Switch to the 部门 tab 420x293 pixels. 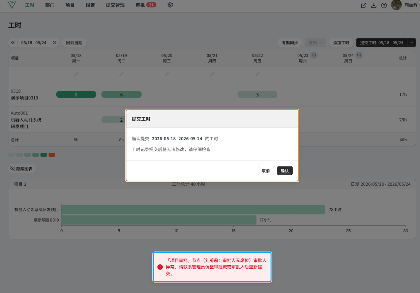coord(50,5)
